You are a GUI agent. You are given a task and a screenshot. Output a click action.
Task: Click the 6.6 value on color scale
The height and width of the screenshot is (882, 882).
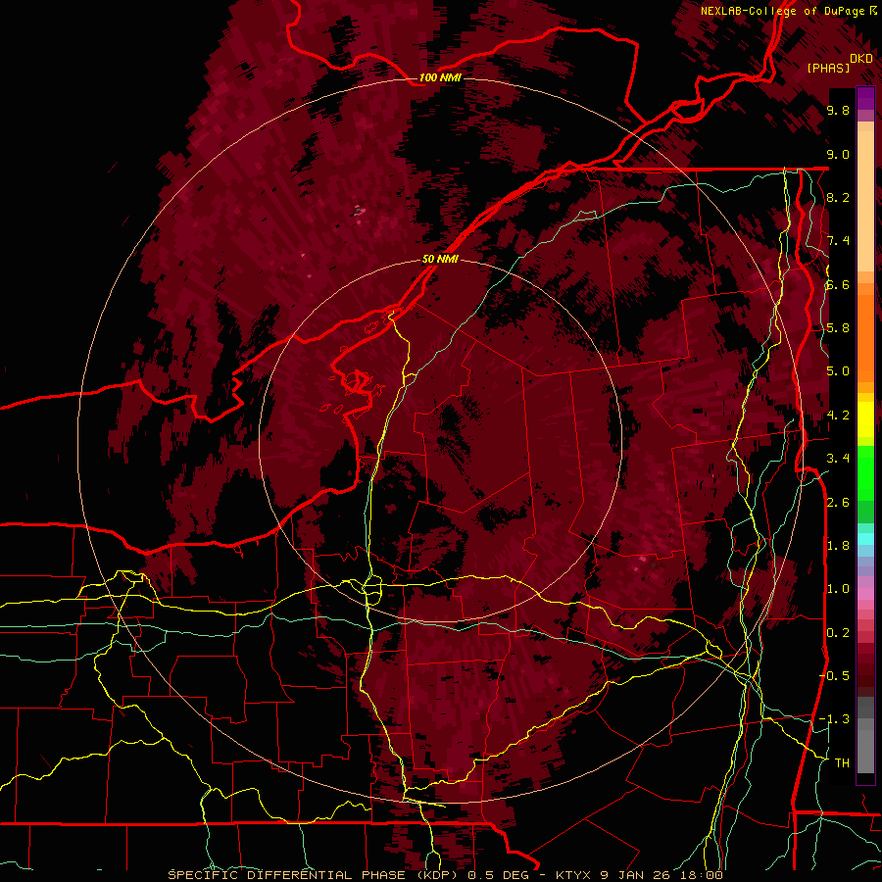pos(838,284)
